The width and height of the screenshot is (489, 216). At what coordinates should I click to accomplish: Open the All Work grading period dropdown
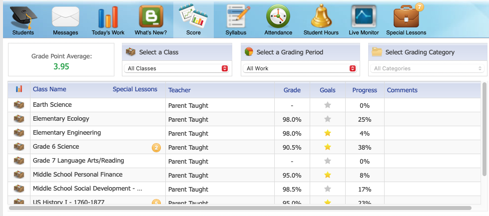(301, 68)
